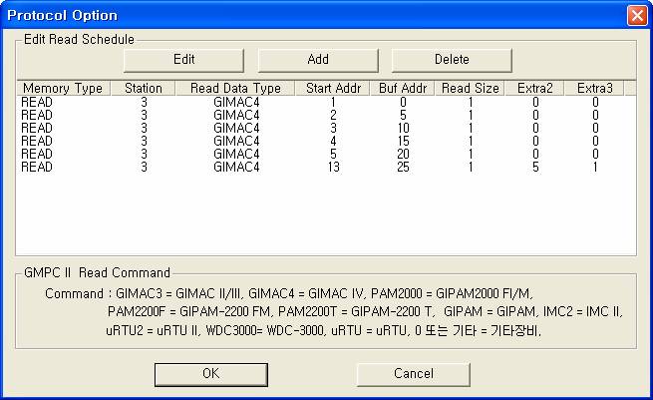Close the Protocol Option dialog
This screenshot has height=400, width=653.
coord(637,16)
